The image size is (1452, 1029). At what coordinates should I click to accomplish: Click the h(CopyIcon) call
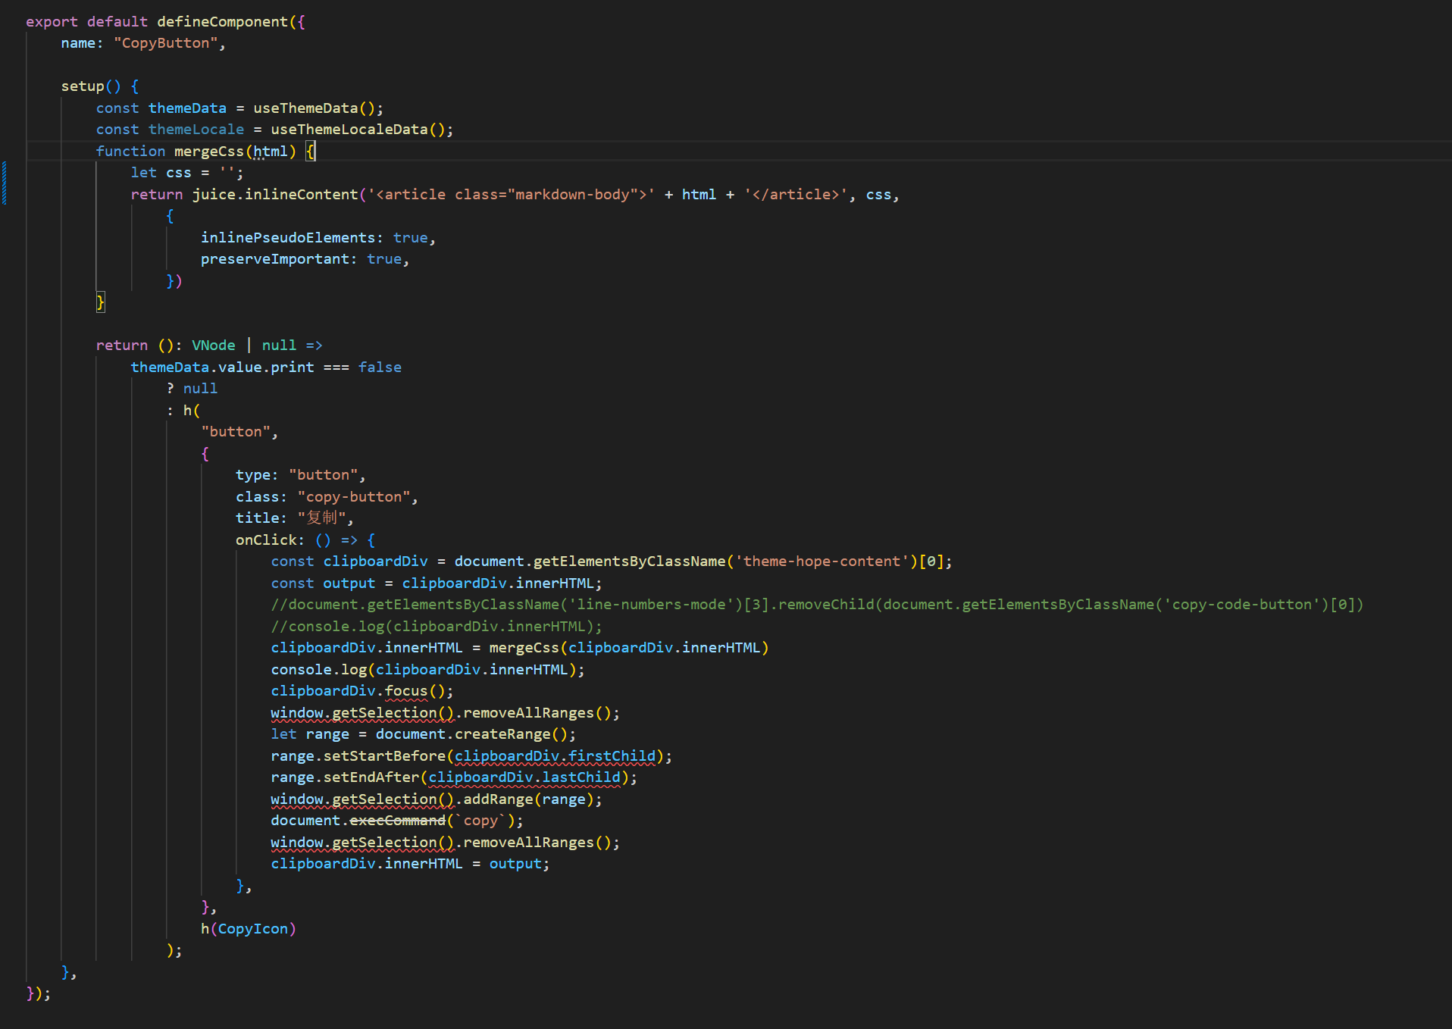tap(249, 928)
